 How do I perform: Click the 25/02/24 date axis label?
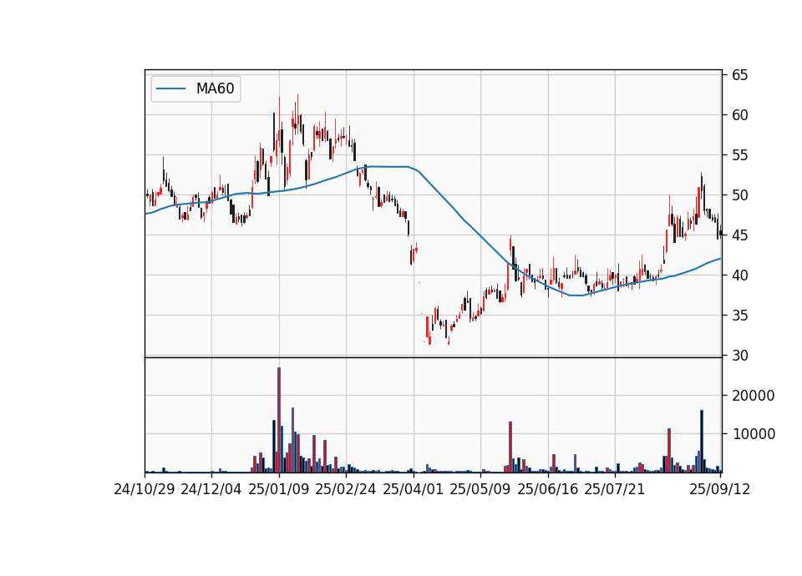(x=346, y=489)
